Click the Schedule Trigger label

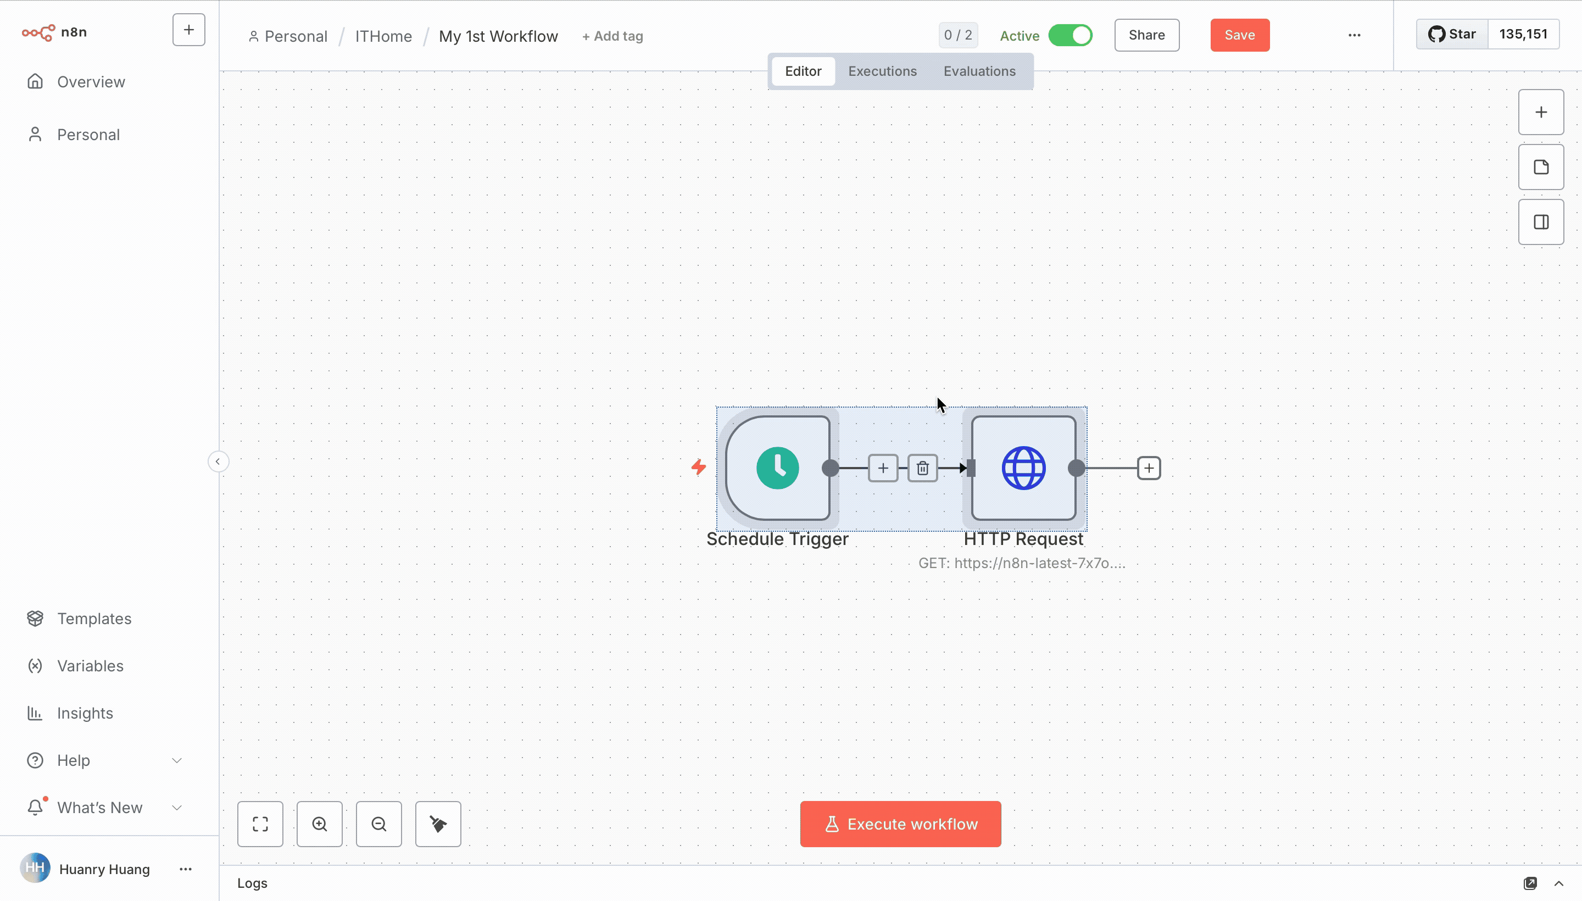(778, 539)
